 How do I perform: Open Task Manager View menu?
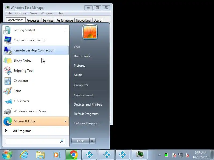coord(34,13)
